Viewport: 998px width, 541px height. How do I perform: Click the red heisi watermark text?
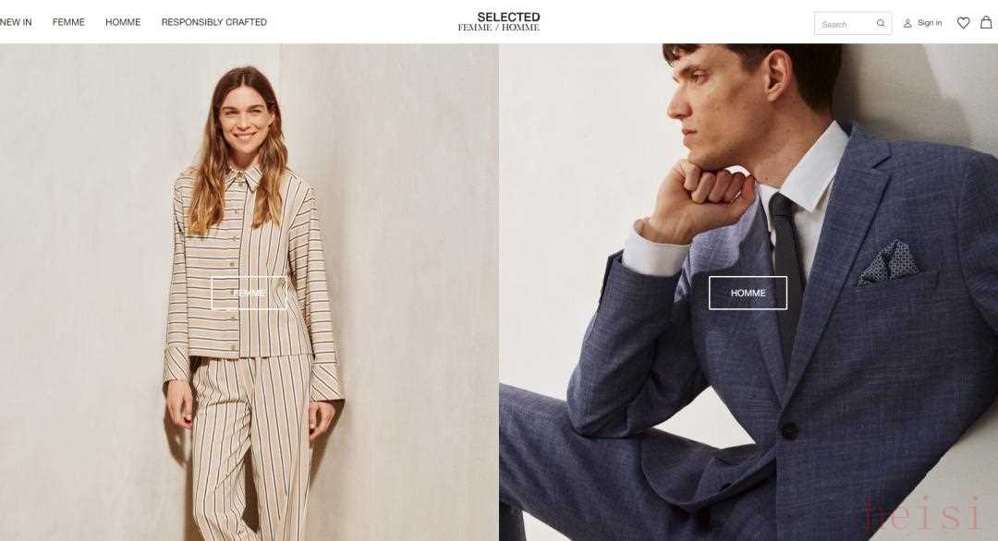(x=923, y=514)
